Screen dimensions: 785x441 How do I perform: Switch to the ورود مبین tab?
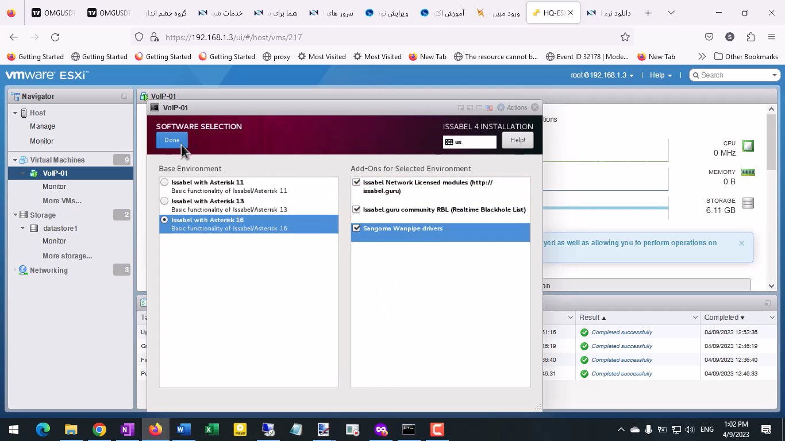(499, 13)
